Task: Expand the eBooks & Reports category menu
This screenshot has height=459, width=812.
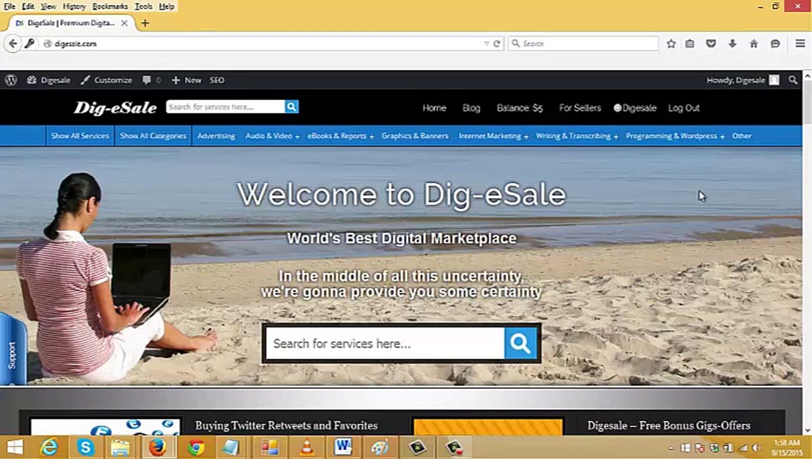Action: (x=340, y=136)
